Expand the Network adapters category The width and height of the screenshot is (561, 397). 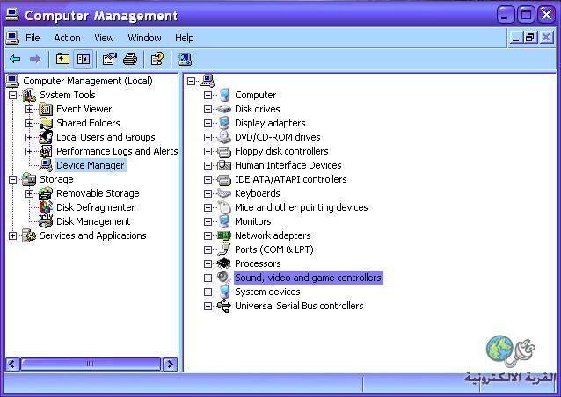(x=208, y=235)
